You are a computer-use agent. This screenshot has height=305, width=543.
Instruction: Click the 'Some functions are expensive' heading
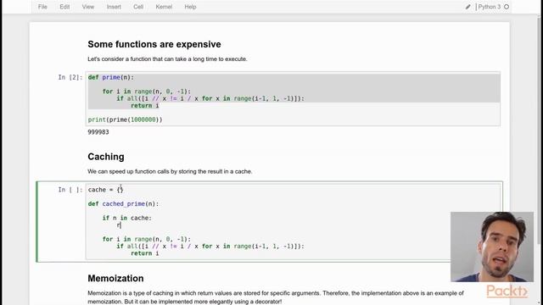154,44
